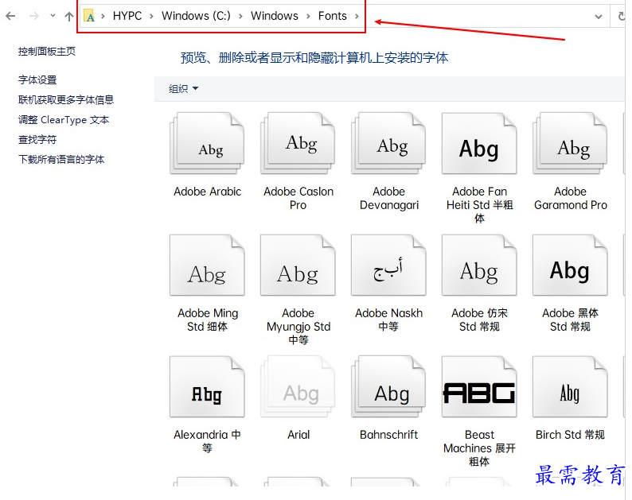Click the Arial name label
The width and height of the screenshot is (632, 500).
click(298, 435)
